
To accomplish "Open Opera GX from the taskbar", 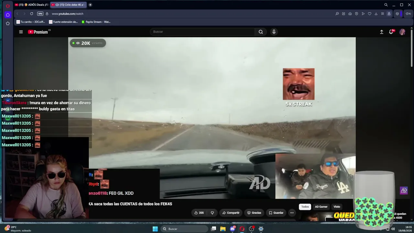I will (242, 229).
